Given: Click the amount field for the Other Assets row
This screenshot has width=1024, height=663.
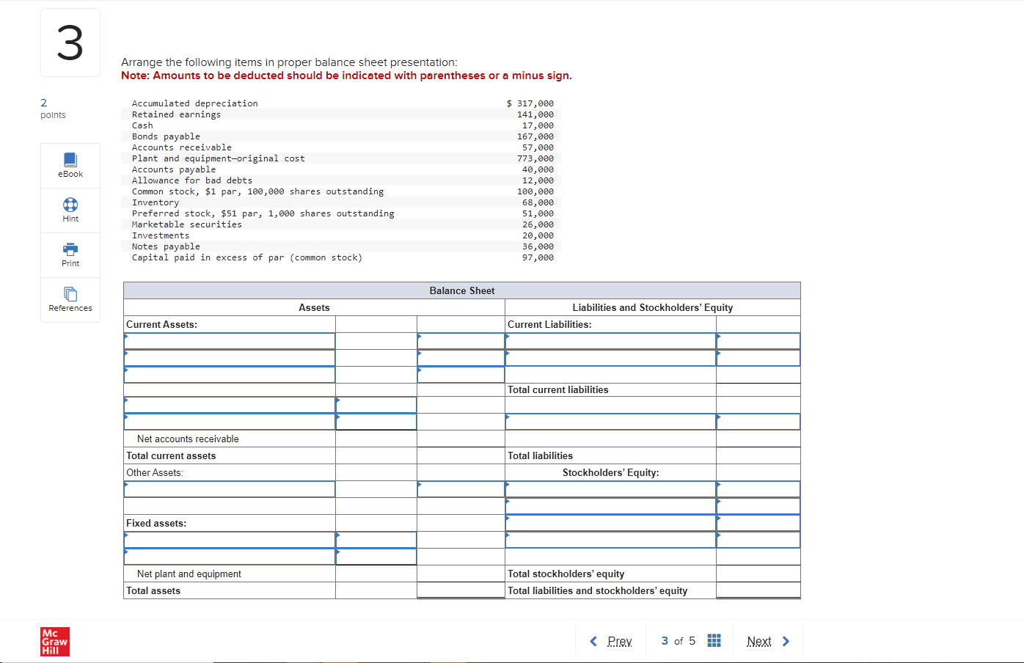Looking at the screenshot, I should (461, 489).
